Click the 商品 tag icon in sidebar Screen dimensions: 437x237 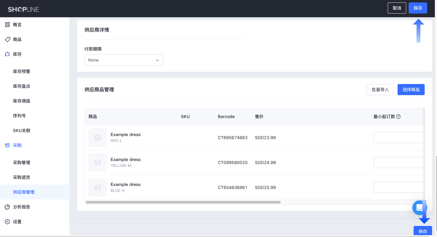pyautogui.click(x=7, y=39)
